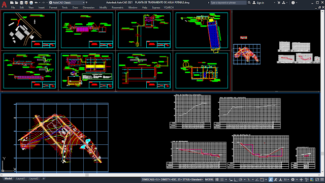This screenshot has height=183, width=325.
Task: Click the search magnifier icon
Action: 249,3
